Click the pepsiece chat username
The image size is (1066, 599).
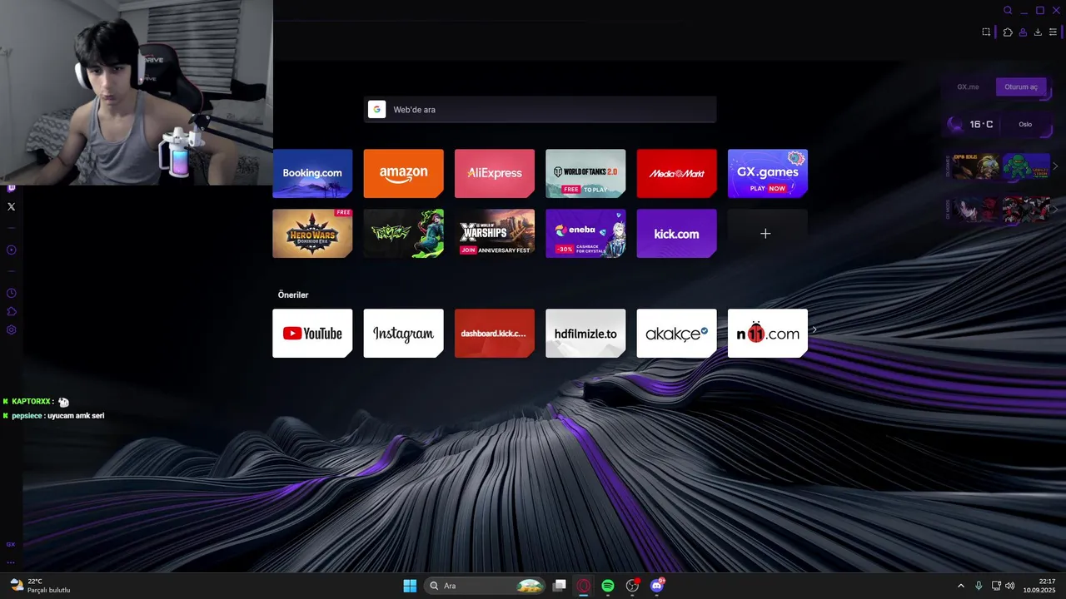click(27, 416)
